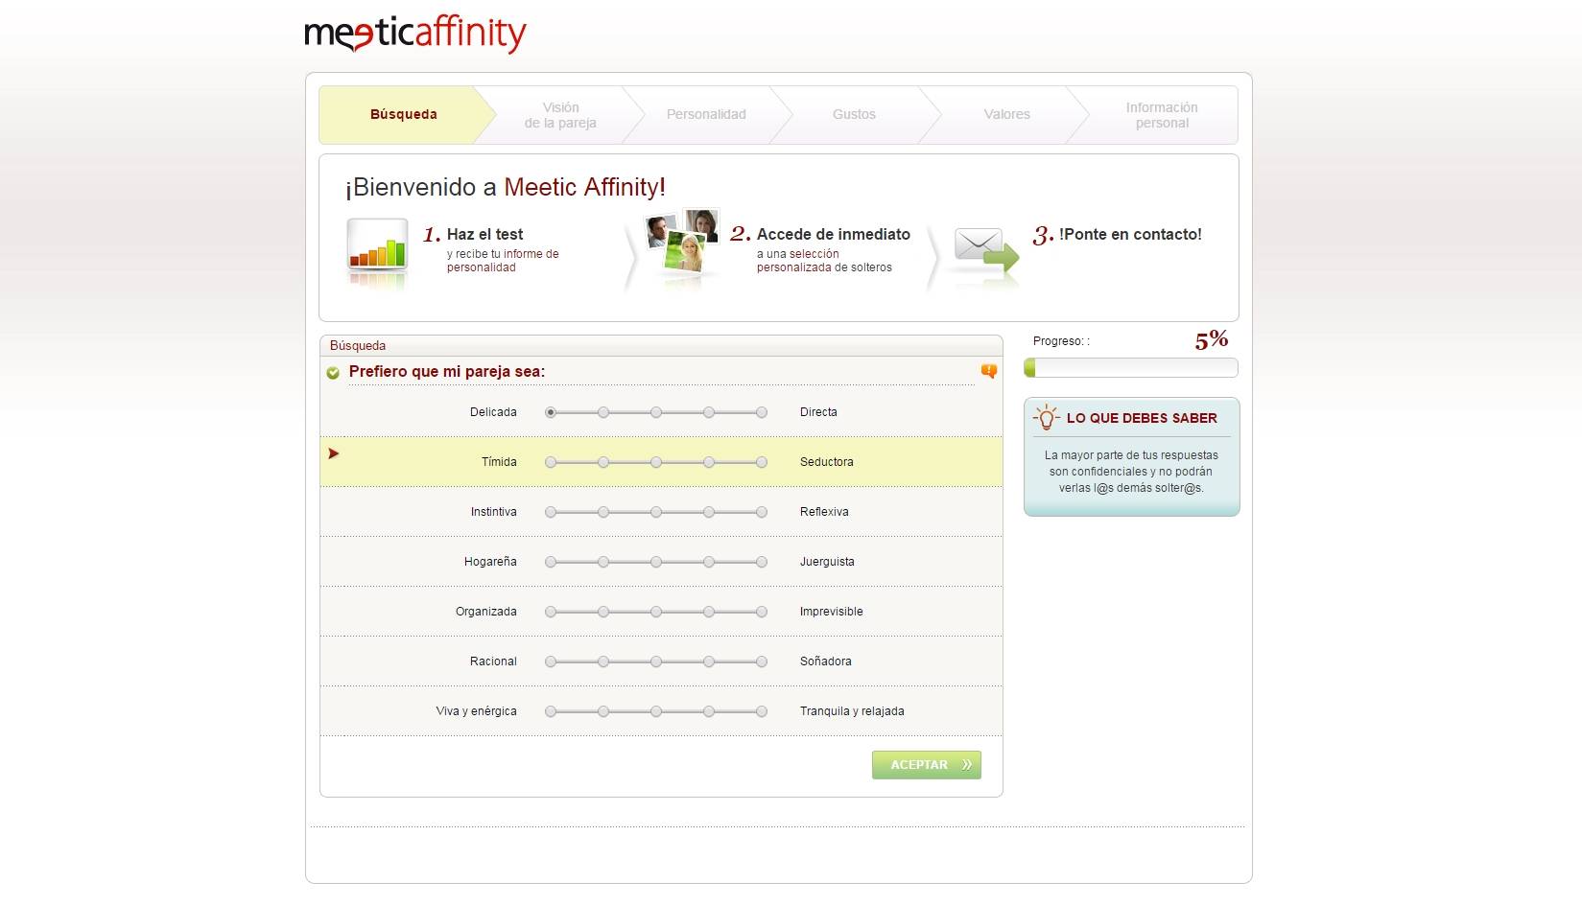The height and width of the screenshot is (905, 1582).
Task: Click the "¡Bienvenido a Meetic Affinity!" heading
Action: 506,187
